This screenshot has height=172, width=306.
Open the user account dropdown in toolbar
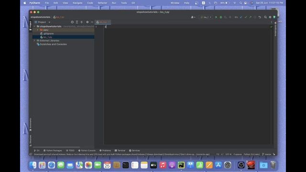pos(193,17)
